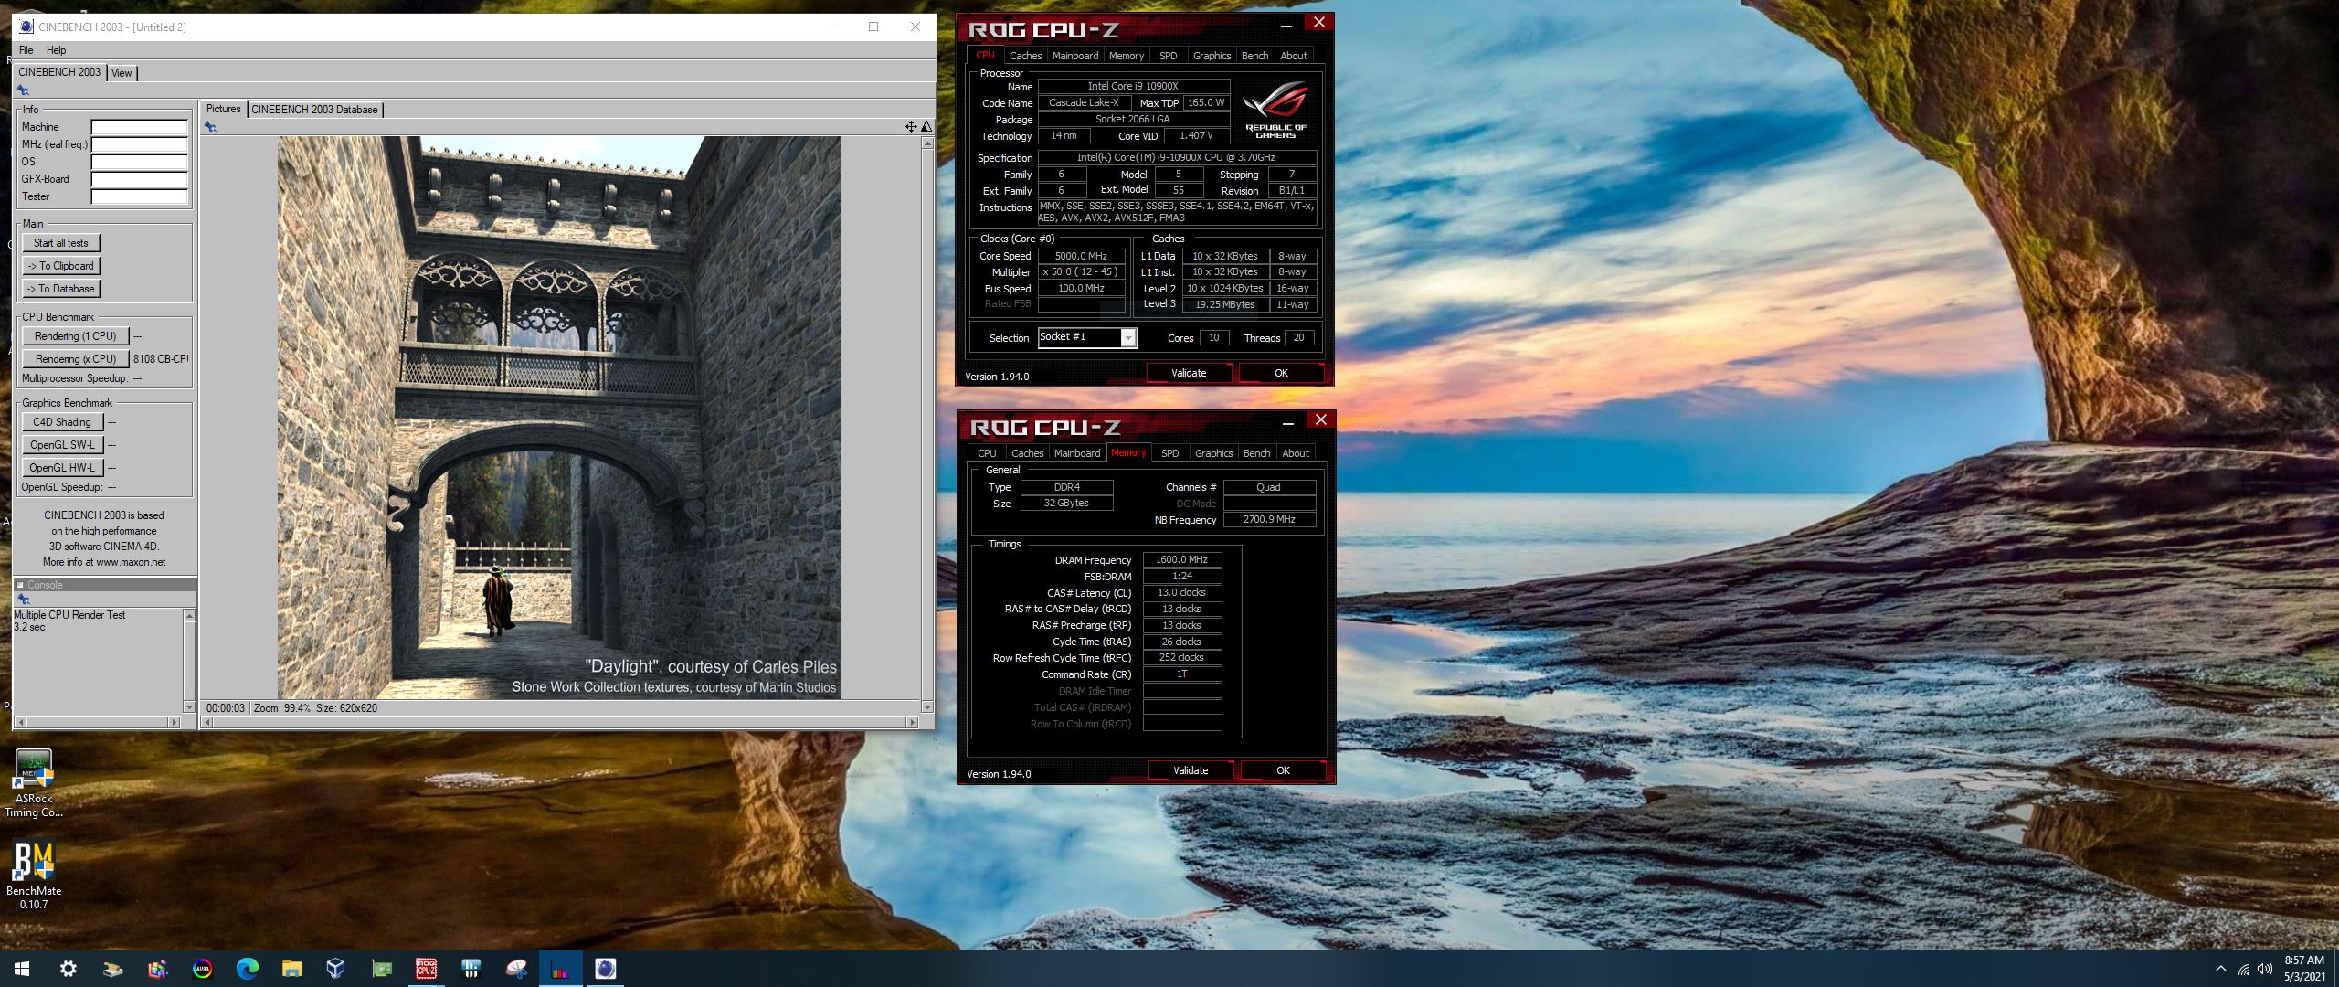
Task: Run the Rendering (1 CPU) benchmark
Action: [x=76, y=336]
